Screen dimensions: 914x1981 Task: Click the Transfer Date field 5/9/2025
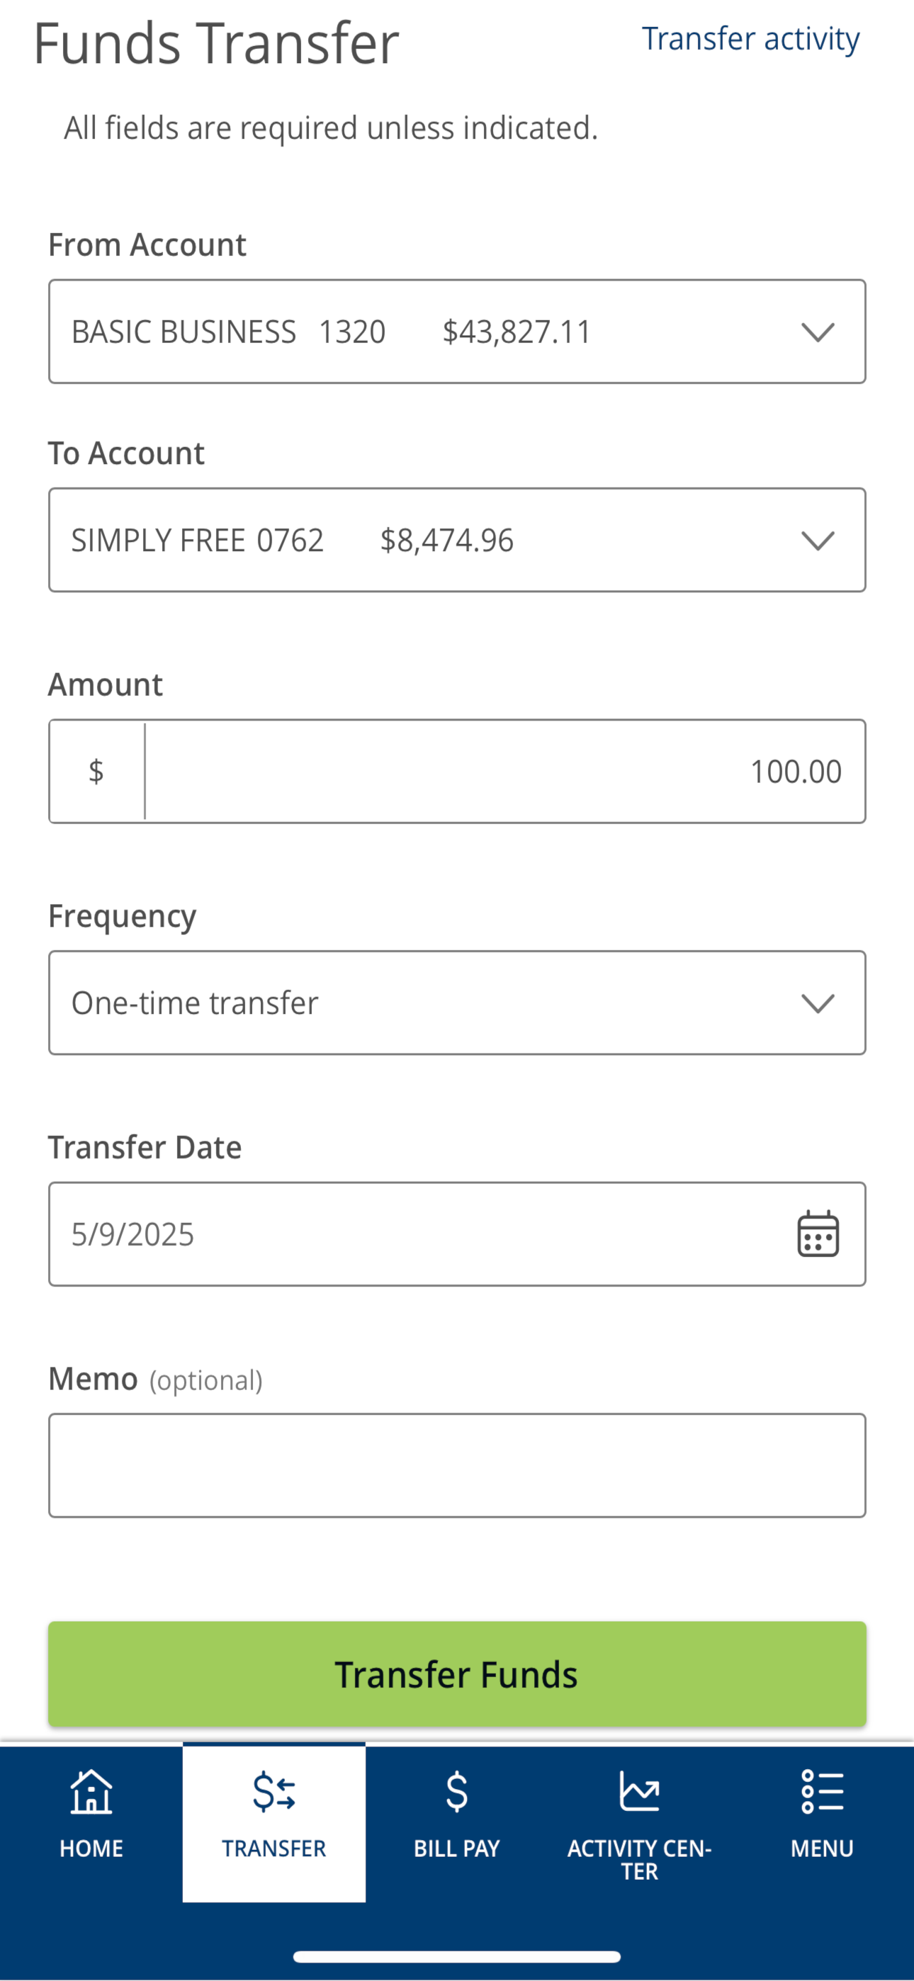pyautogui.click(x=457, y=1234)
